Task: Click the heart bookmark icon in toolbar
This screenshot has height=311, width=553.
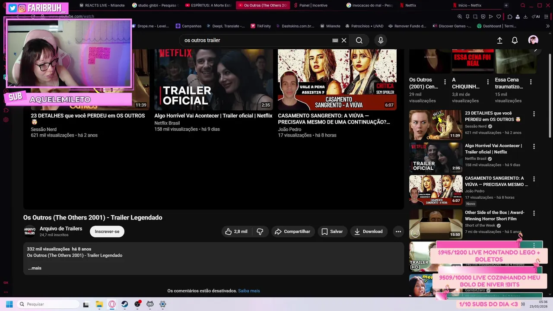Action: pyautogui.click(x=499, y=16)
